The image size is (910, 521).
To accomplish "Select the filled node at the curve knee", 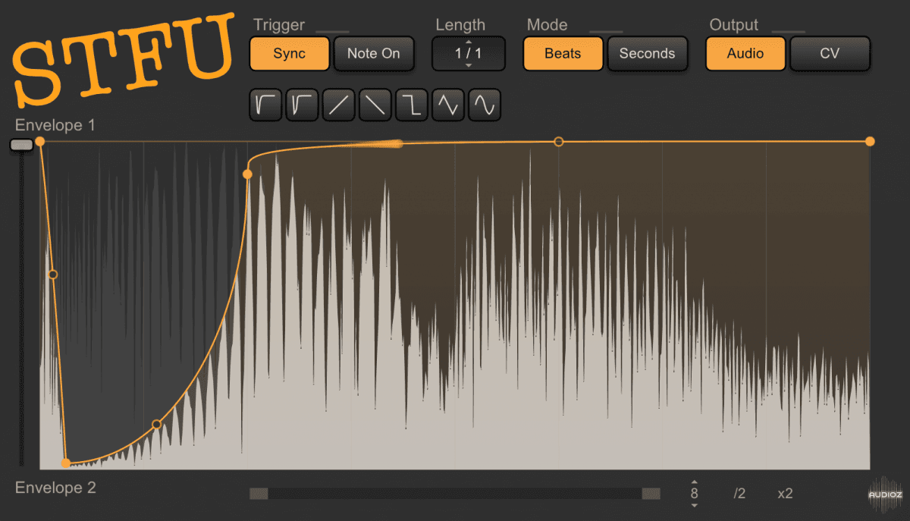I will click(x=247, y=174).
